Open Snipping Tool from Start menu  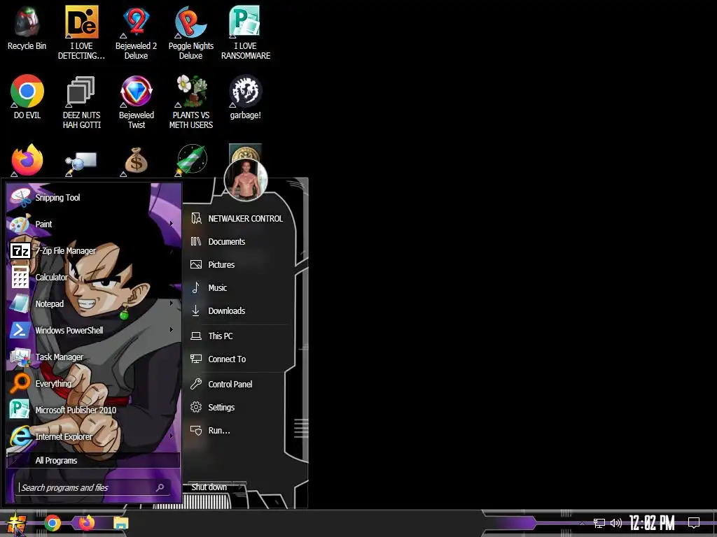point(93,198)
